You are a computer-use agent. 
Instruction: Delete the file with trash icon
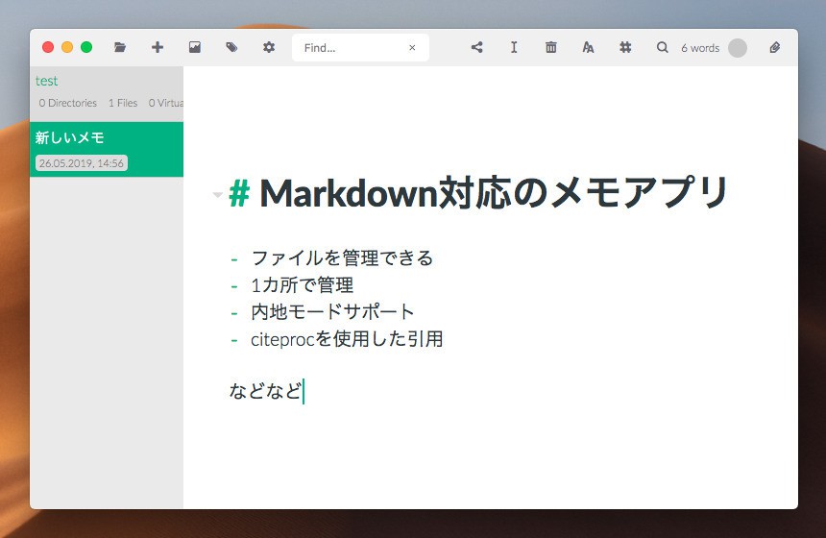click(550, 47)
